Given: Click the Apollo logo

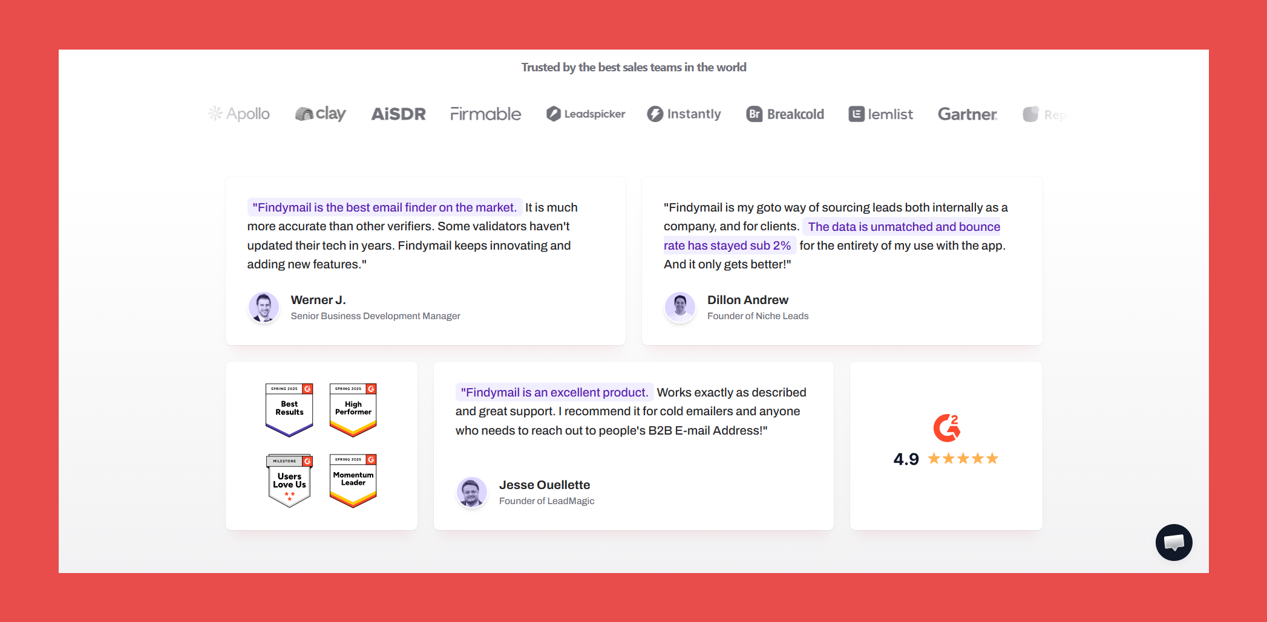Looking at the screenshot, I should pyautogui.click(x=240, y=114).
